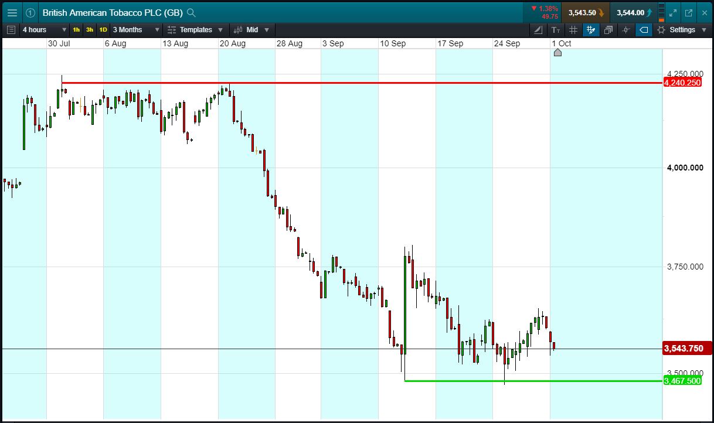Click the 3,750.000 axis label

pos(685,267)
